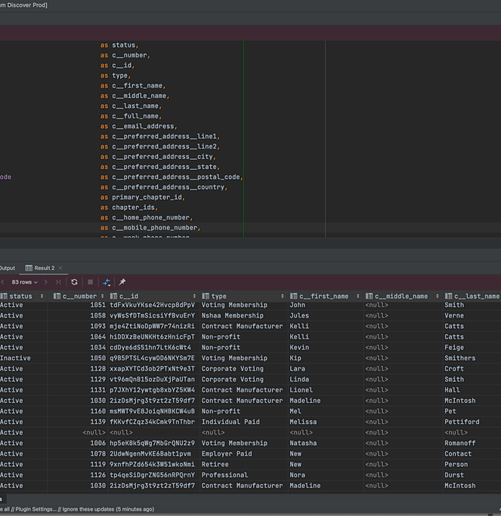
Task: Click table icon in c__id column header
Action: (113, 296)
